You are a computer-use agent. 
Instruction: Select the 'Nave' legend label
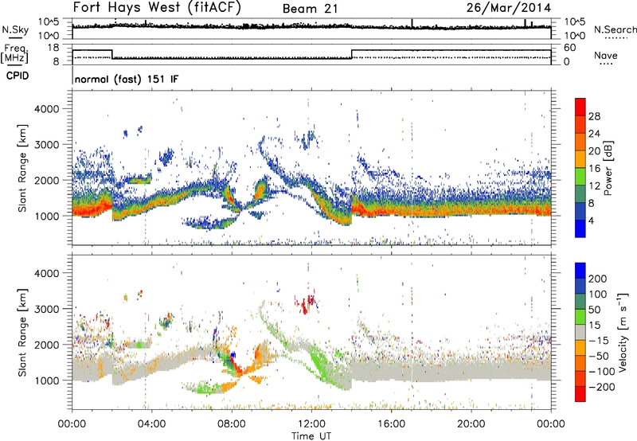pyautogui.click(x=606, y=56)
